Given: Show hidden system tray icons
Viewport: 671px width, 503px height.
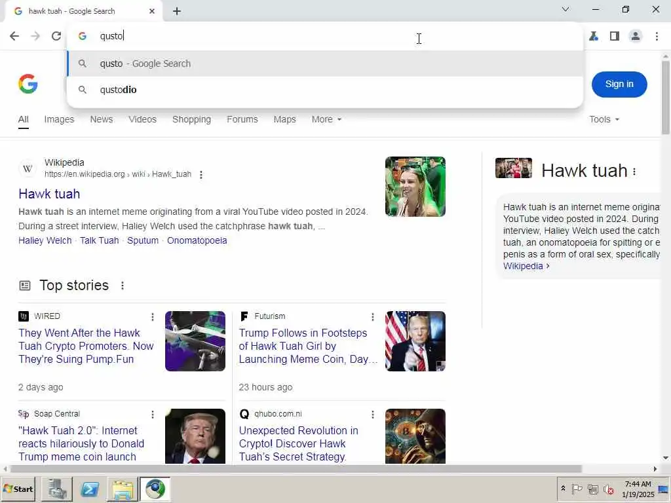Looking at the screenshot, I should (x=563, y=489).
